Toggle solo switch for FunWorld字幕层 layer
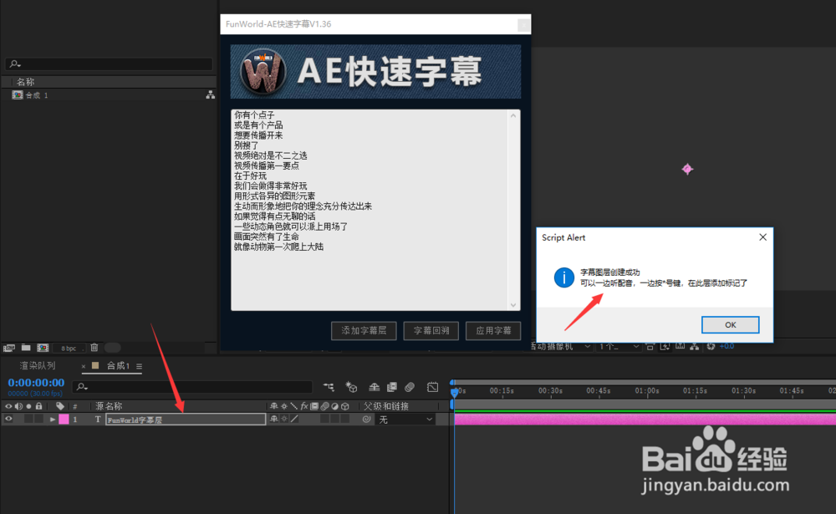The height and width of the screenshot is (514, 836). click(28, 420)
